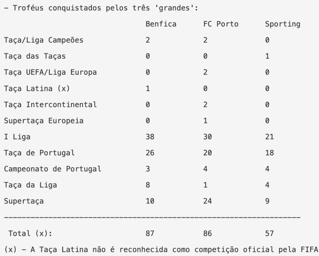Click the Benfica column header
The width and height of the screenshot is (319, 256).
[x=161, y=24]
